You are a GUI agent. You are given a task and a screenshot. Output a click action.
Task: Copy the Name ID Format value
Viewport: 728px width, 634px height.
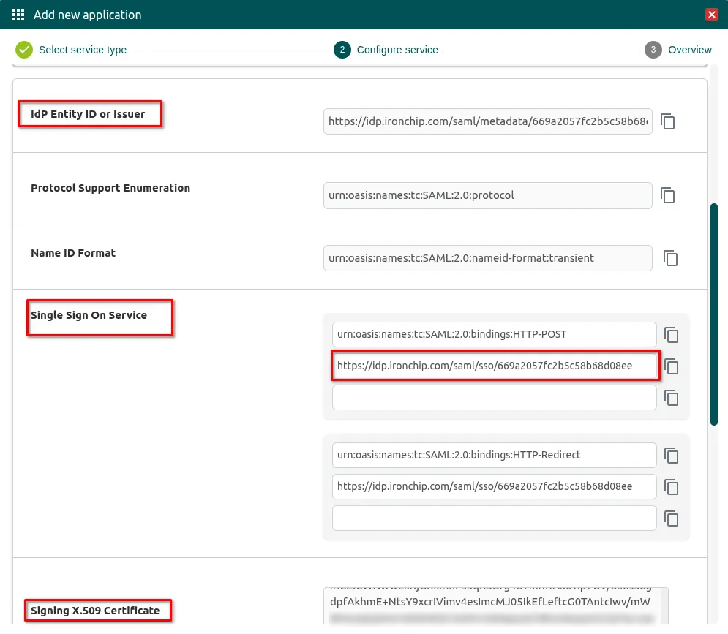click(x=670, y=258)
